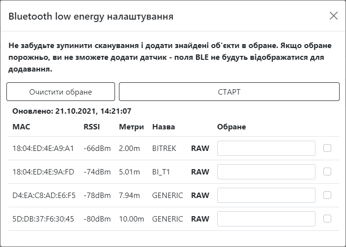The image size is (346, 247).
Task: Click the MAC column header
Action: click(x=21, y=127)
